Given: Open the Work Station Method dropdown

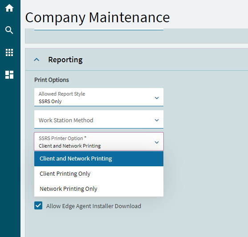Looking at the screenshot, I should pyautogui.click(x=99, y=119).
